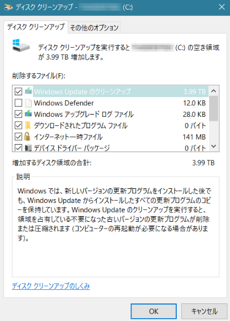The width and height of the screenshot is (230, 321).
Task: Uncheck ダウンロードされたプログラム ファイル checkbox
Action: [18, 125]
